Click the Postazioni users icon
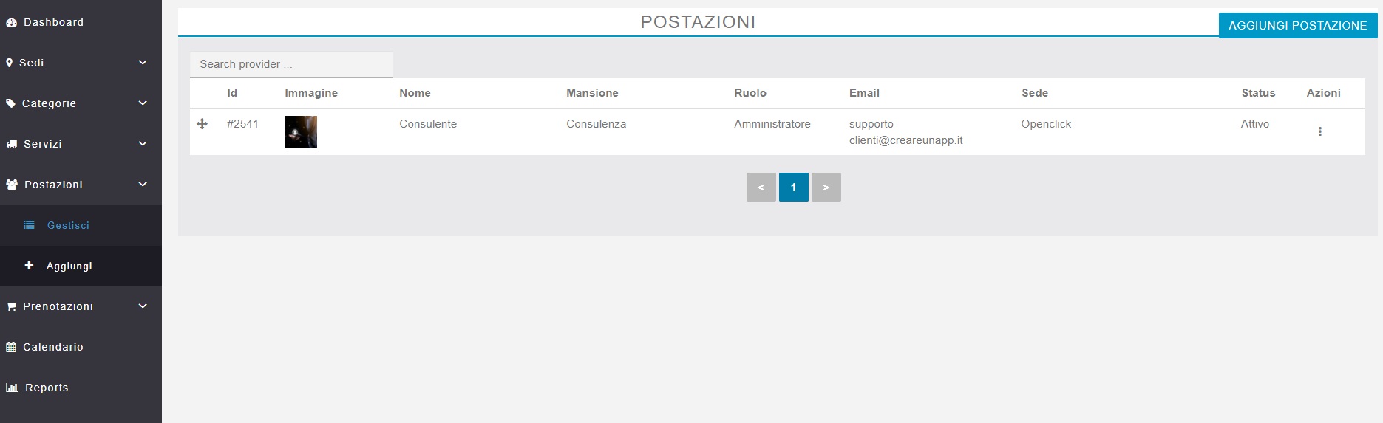Image resolution: width=1383 pixels, height=423 pixels. (x=12, y=185)
